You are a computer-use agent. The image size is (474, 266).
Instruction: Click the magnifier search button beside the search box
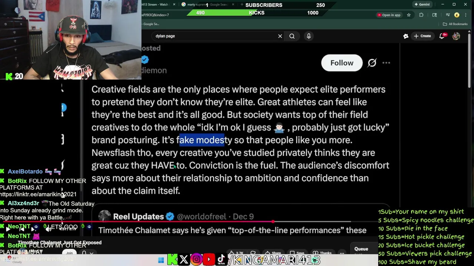pos(292,36)
